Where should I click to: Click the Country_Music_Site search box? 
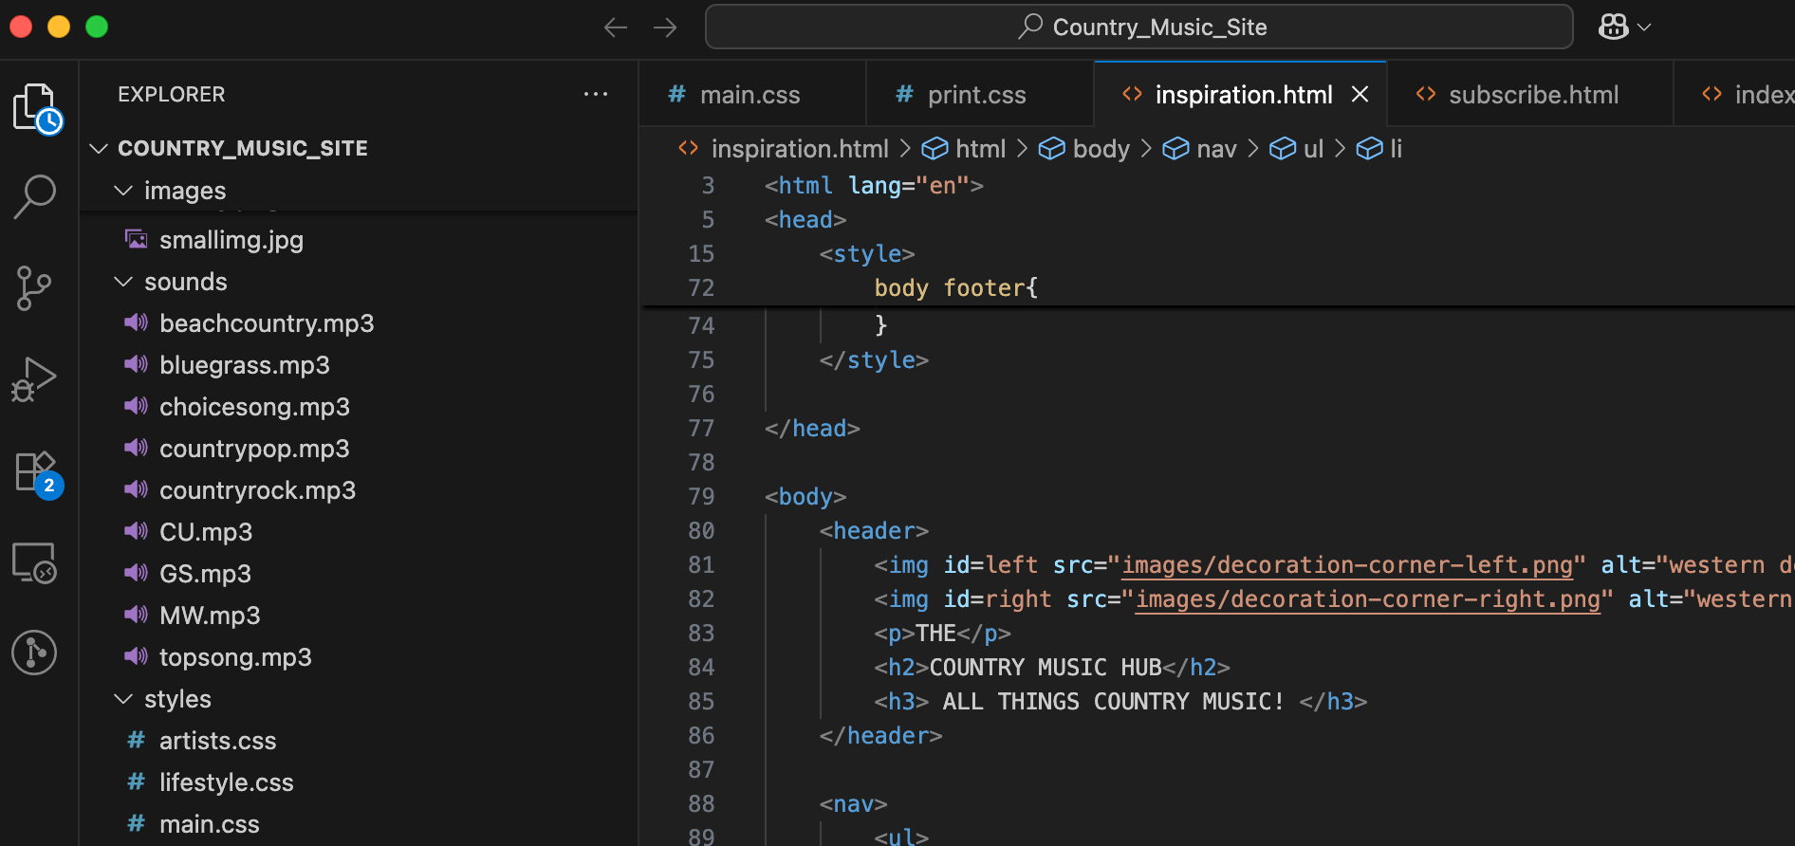point(1138,27)
